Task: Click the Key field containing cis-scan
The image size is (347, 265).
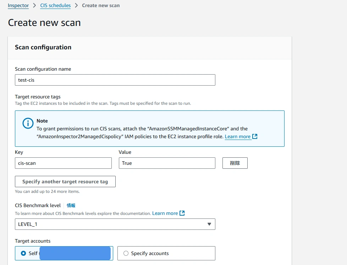Action: click(x=63, y=163)
